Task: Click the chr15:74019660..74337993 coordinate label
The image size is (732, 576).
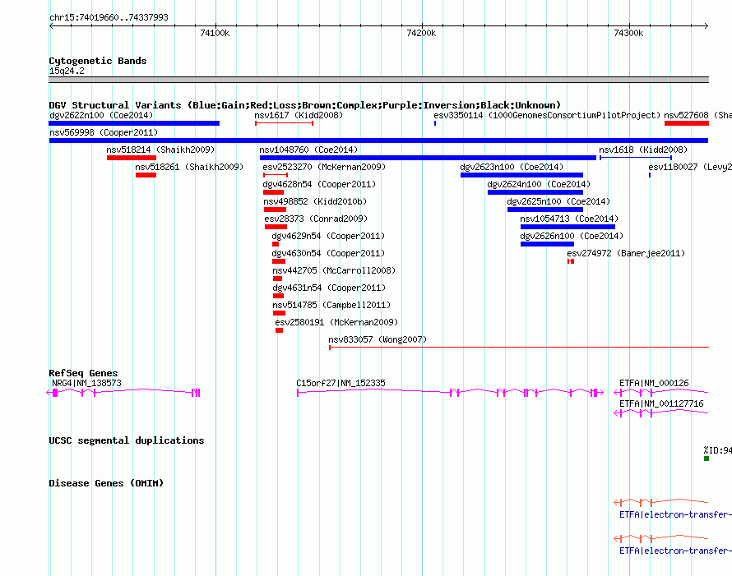Action: [x=109, y=18]
